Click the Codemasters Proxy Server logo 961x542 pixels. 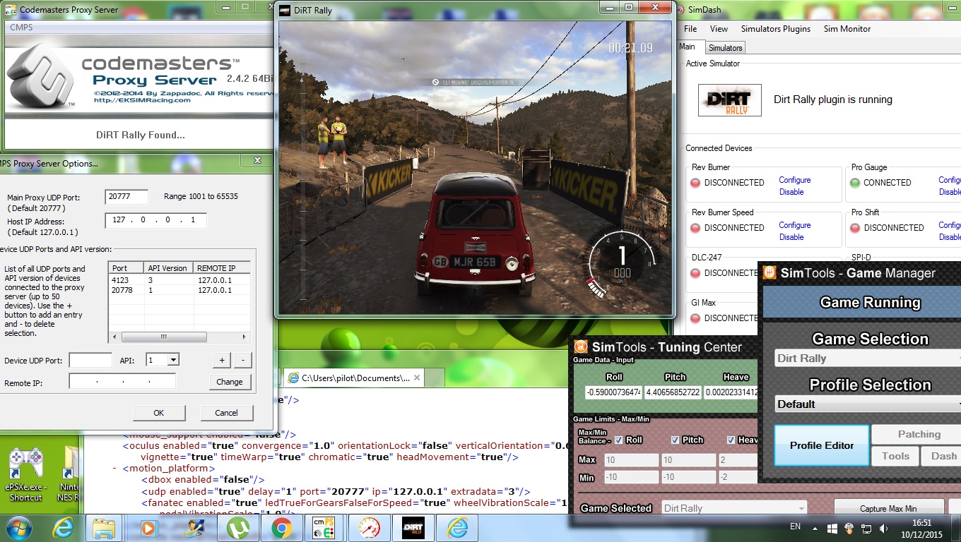[x=39, y=76]
